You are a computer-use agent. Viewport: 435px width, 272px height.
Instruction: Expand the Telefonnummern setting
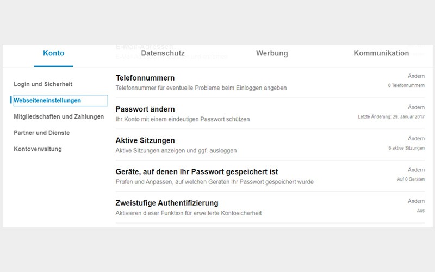click(x=145, y=78)
